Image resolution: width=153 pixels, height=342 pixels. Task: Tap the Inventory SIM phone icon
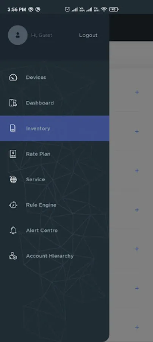click(x=13, y=128)
